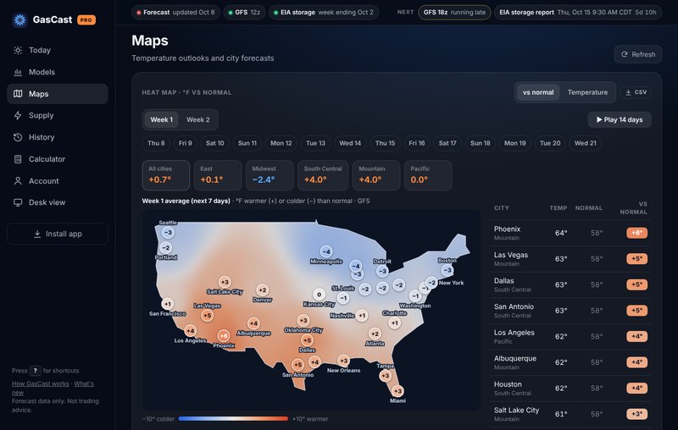Open the Today page
The width and height of the screenshot is (678, 430).
pos(58,50)
